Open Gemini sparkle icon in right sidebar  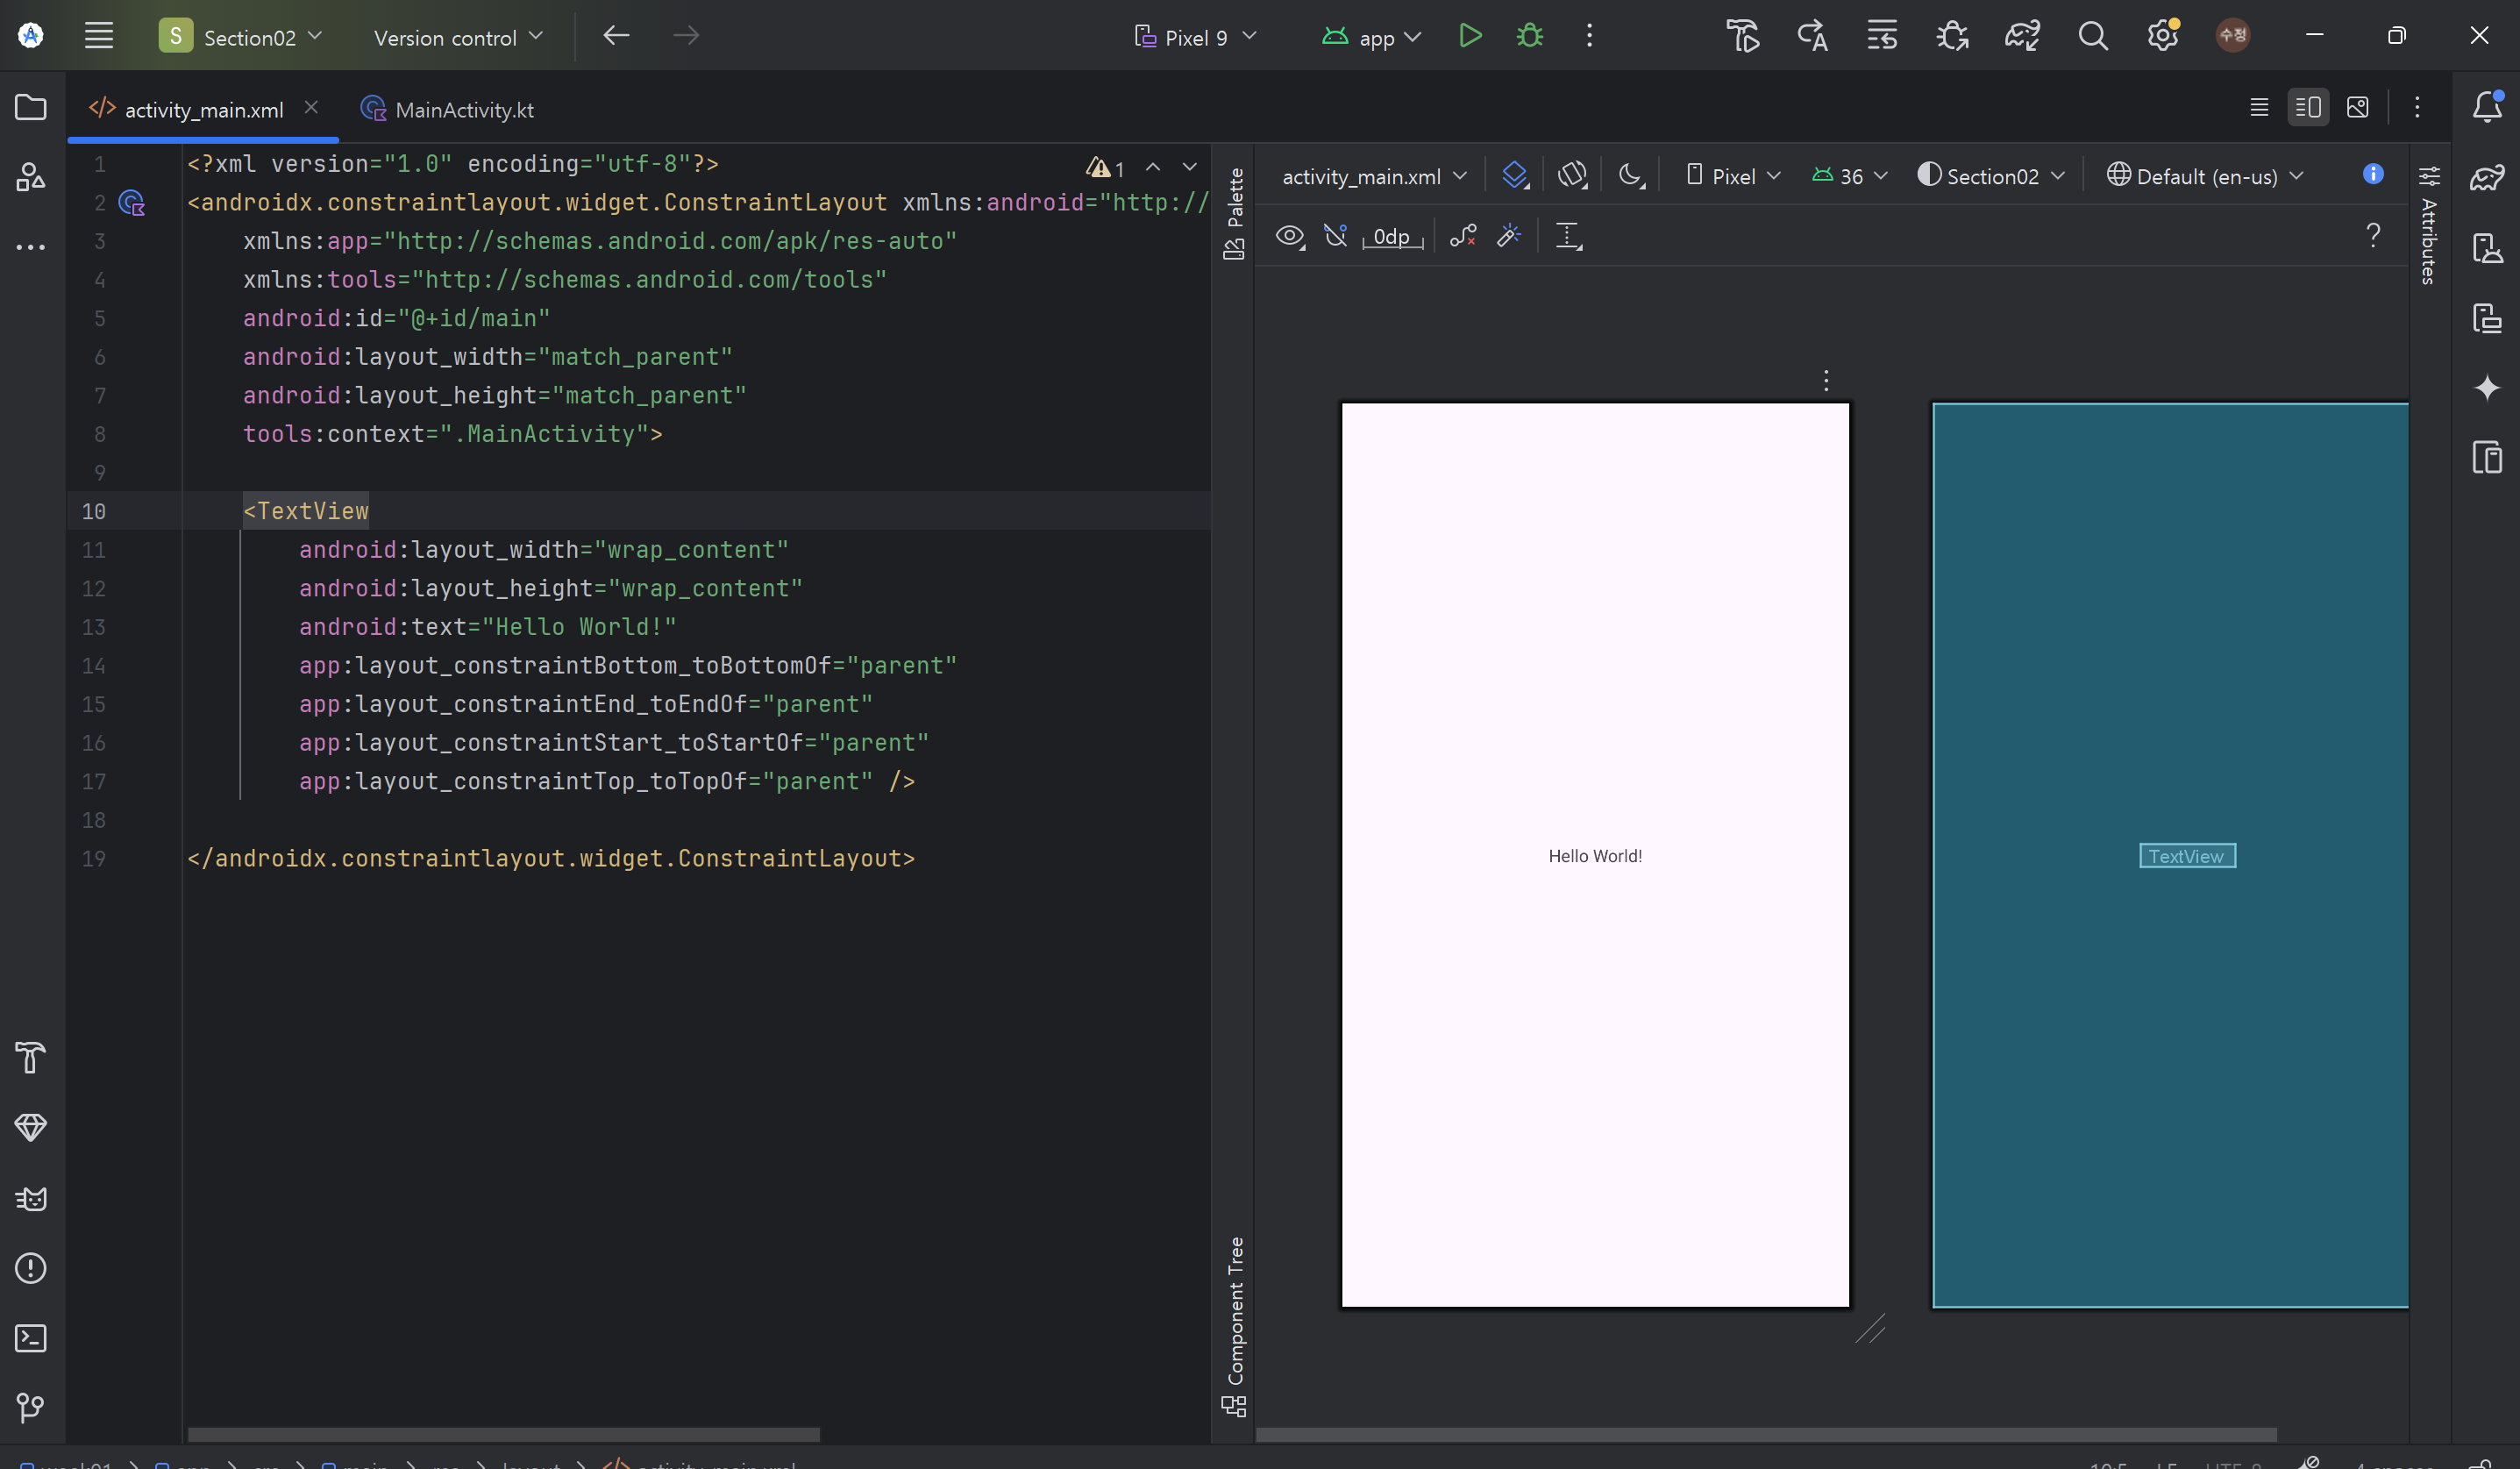tap(2486, 387)
